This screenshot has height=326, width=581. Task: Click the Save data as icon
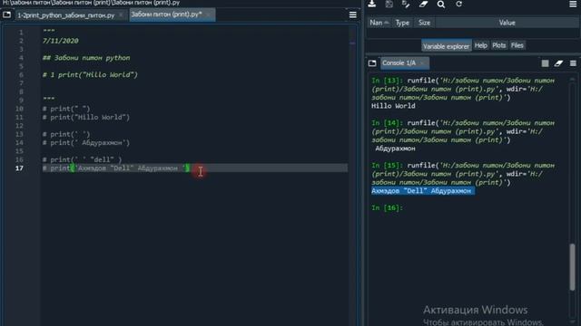[x=406, y=4]
